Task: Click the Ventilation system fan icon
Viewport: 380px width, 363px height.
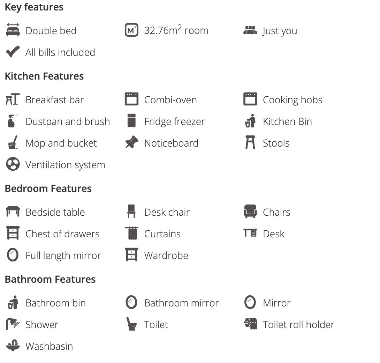Action: tap(13, 164)
